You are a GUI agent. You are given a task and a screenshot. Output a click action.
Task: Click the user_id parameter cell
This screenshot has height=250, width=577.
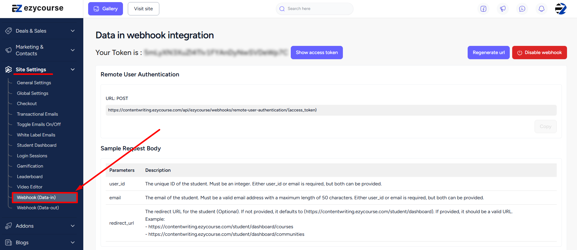coord(117,184)
